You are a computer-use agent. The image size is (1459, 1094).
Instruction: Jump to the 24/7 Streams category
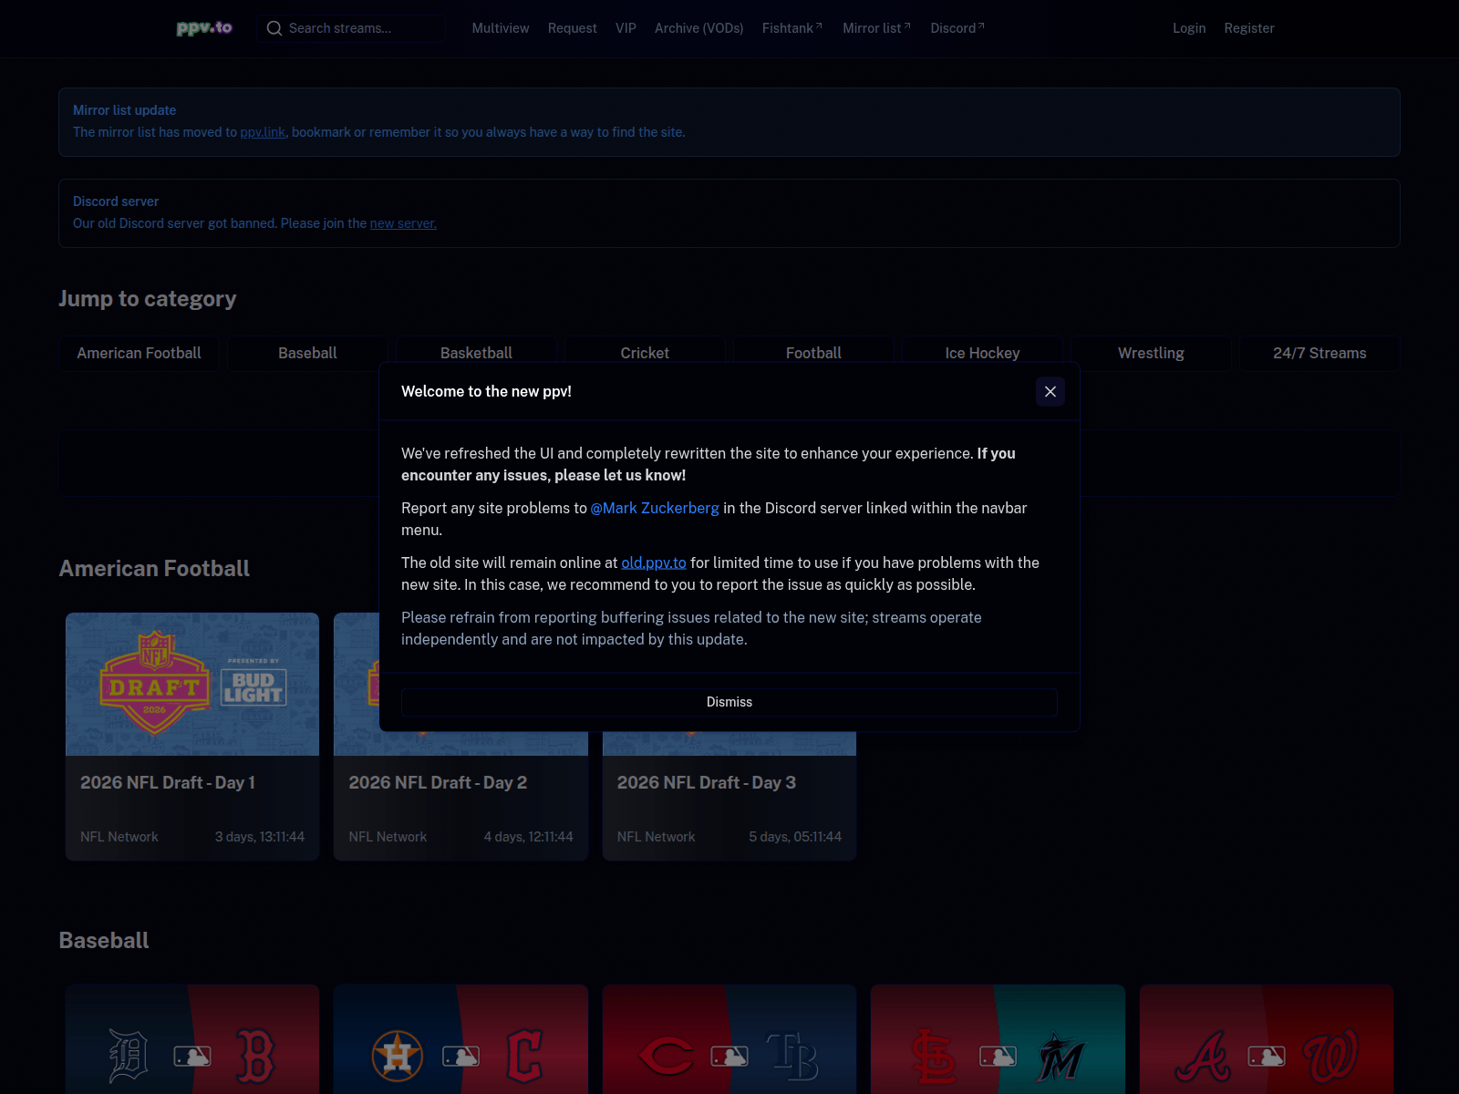pos(1319,353)
